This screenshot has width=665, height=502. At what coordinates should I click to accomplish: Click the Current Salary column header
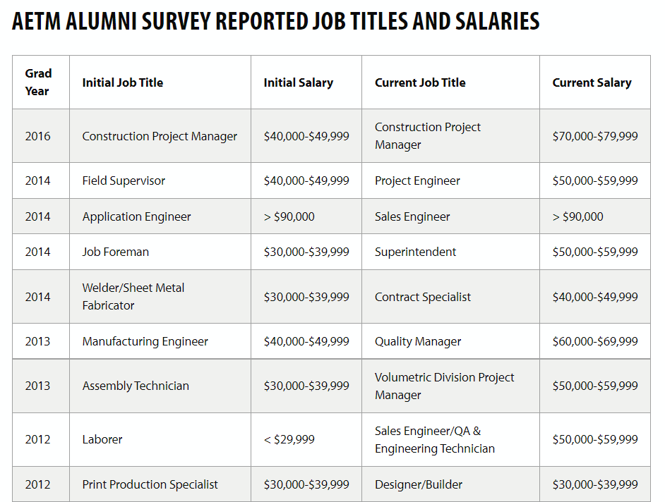(x=595, y=82)
